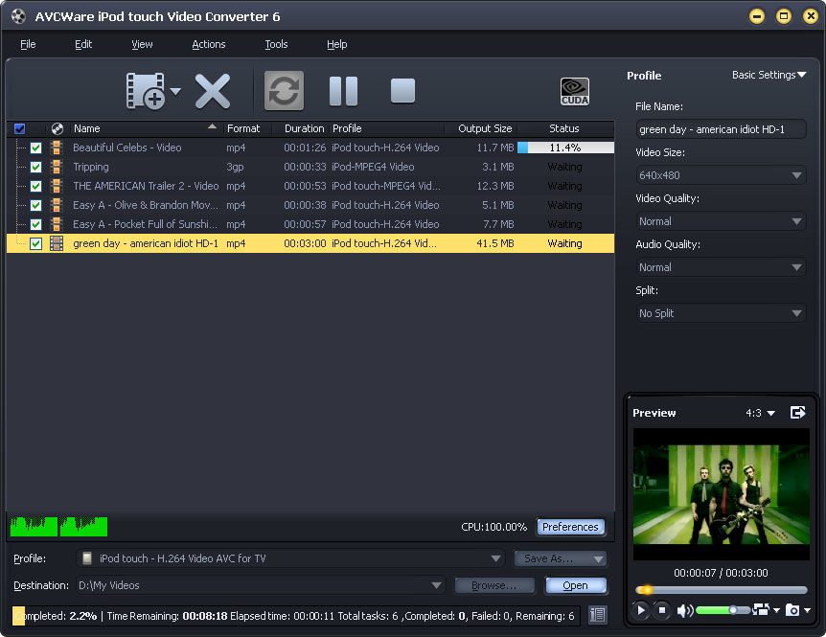Viewport: 826px width, 637px height.
Task: Open the Add File dropdown arrow
Action: 176,91
